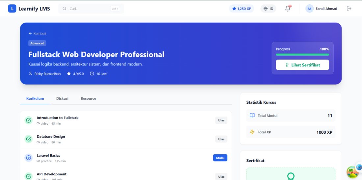Image resolution: width=362 pixels, height=180 pixels.
Task: Click the practice icon under Laravel Basics
Action: pyautogui.click(x=38, y=161)
